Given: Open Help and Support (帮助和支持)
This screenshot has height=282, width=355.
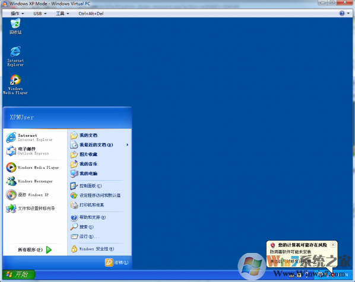Looking at the screenshot, I should click(x=88, y=217).
